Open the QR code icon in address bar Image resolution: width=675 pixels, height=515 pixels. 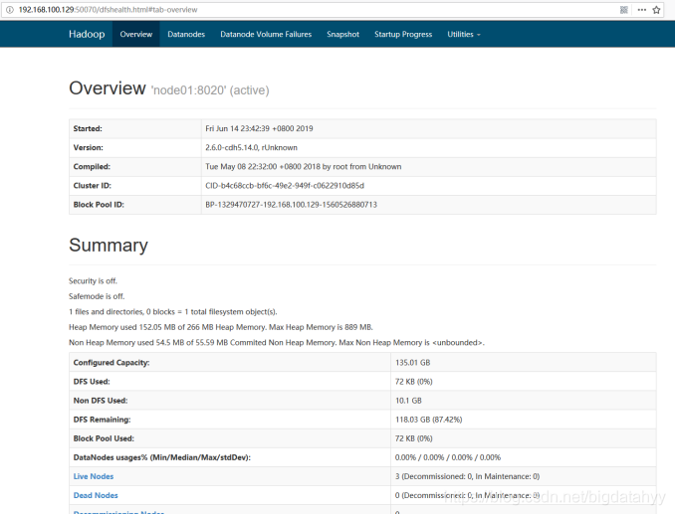[x=624, y=10]
